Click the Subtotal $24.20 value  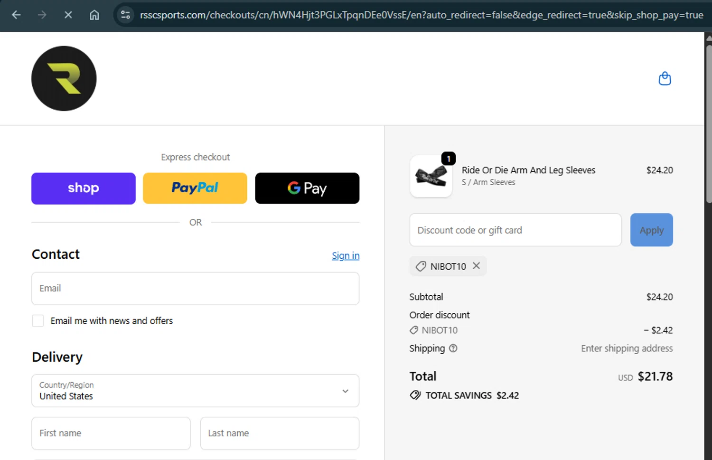coord(659,297)
